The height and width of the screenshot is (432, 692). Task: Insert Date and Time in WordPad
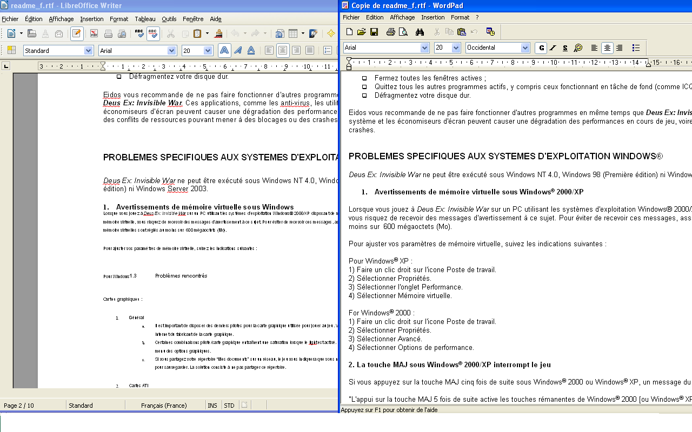pyautogui.click(x=491, y=32)
